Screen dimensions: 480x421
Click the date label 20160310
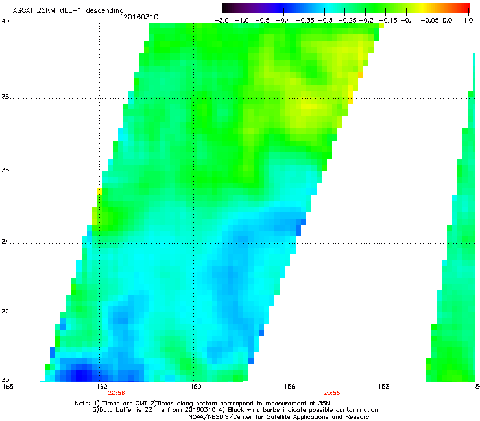coord(141,17)
